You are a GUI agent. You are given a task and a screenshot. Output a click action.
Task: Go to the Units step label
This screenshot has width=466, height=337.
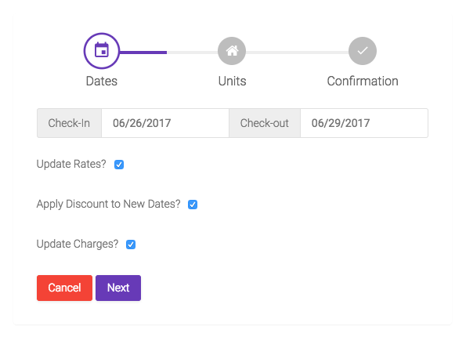pyautogui.click(x=232, y=82)
